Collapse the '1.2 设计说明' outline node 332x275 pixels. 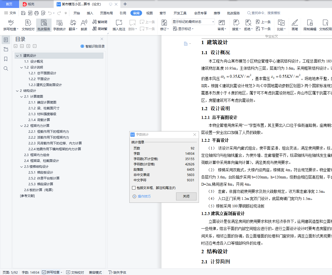(22, 67)
